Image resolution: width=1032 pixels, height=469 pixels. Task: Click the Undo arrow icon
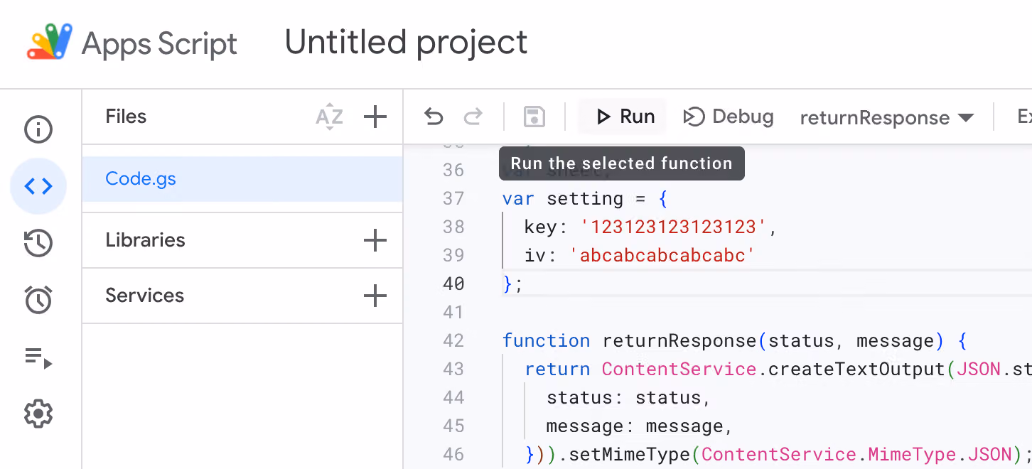tap(434, 117)
